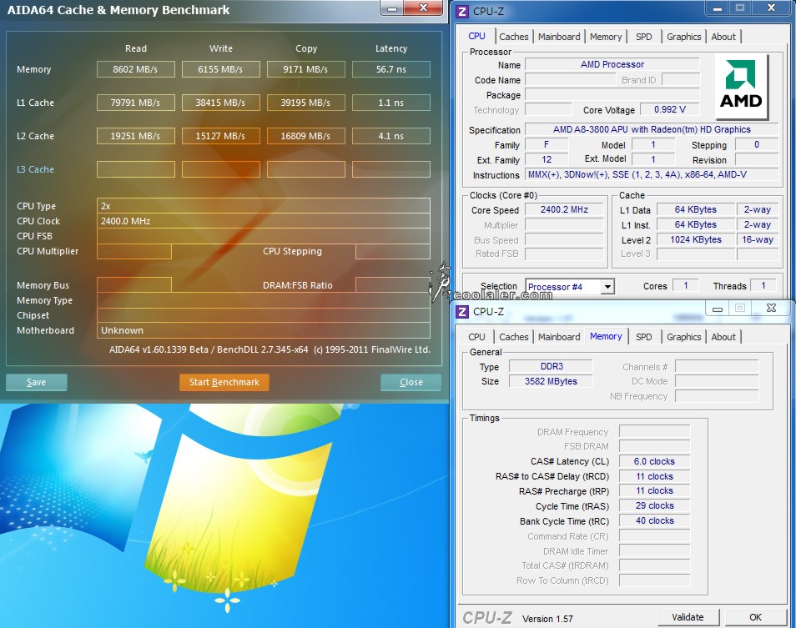Minimize the upper CPU-Z window
Viewport: 796px width, 628px height.
[x=718, y=8]
